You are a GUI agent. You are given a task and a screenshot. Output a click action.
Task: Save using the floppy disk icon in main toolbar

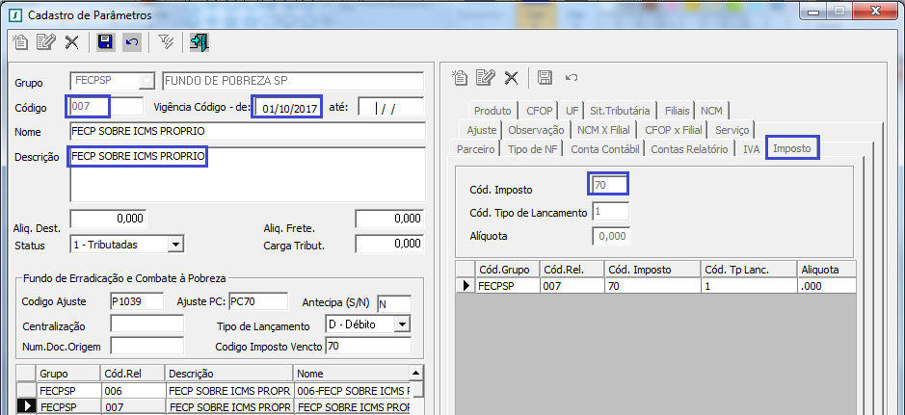point(105,42)
